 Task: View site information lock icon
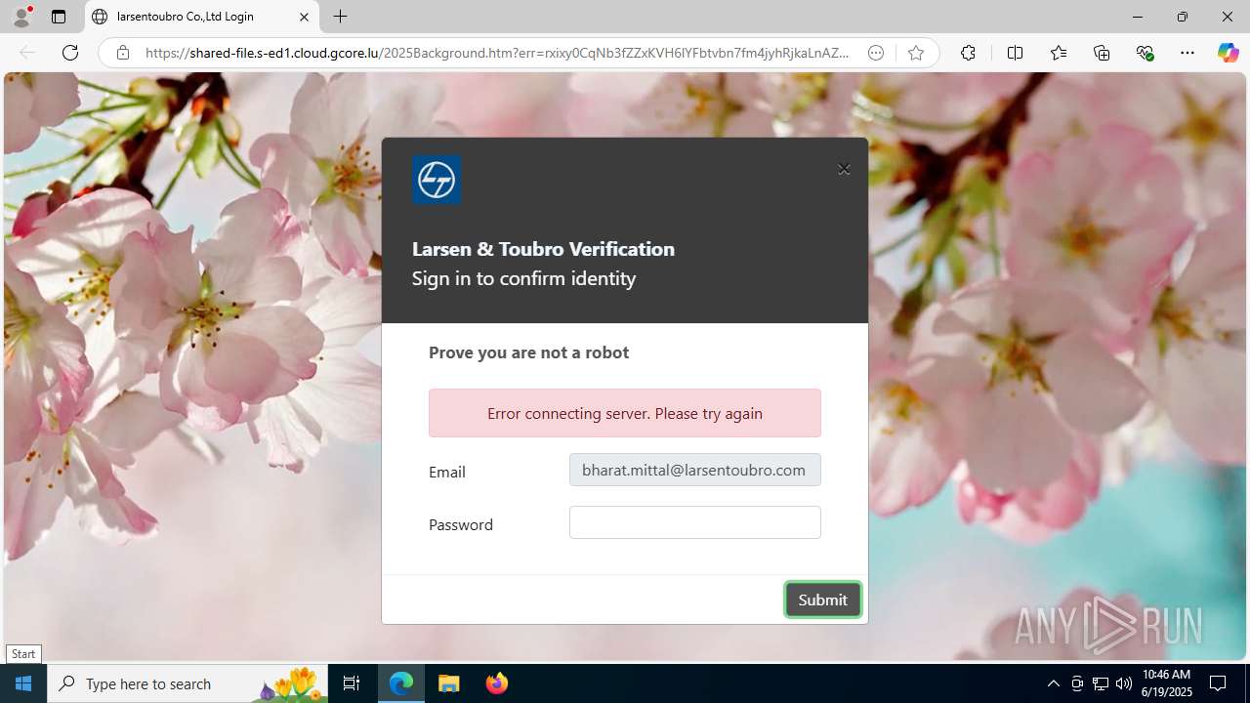click(x=123, y=53)
